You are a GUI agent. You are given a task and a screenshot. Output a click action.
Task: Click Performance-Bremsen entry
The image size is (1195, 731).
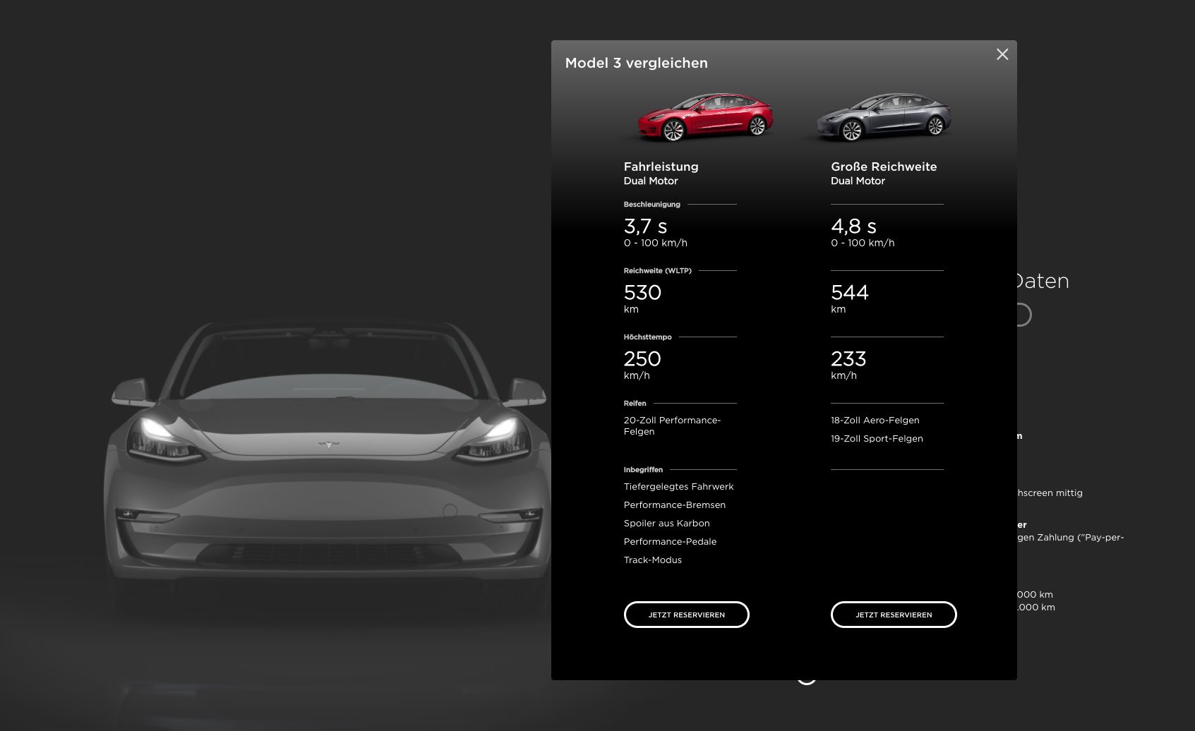tap(674, 505)
